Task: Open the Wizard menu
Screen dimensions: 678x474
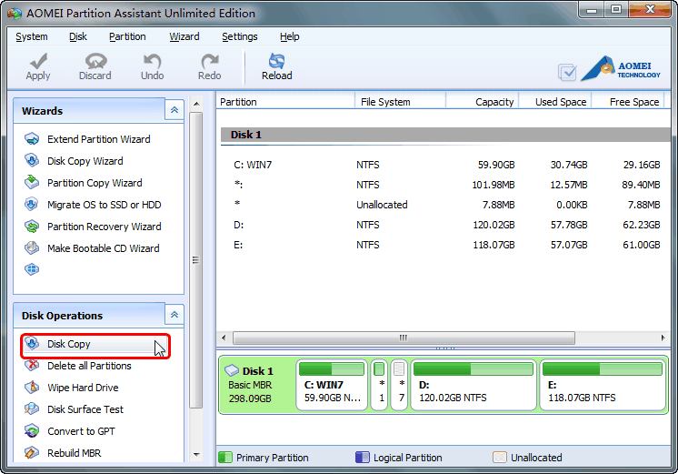Action: (x=184, y=36)
